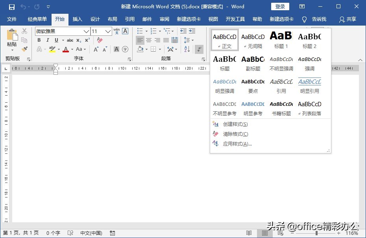366x238 pixels.
Task: Select the 标题 1 style thumbnail
Action: tap(281, 40)
